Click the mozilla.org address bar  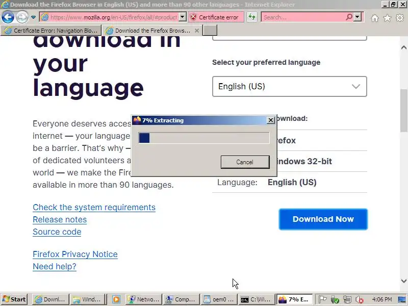point(109,17)
